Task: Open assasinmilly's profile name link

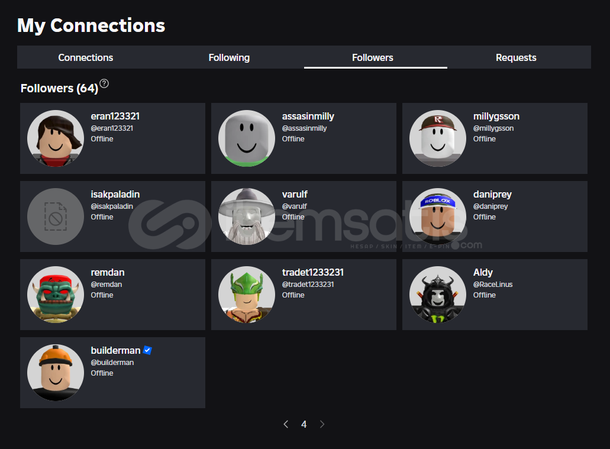Action: [x=308, y=117]
